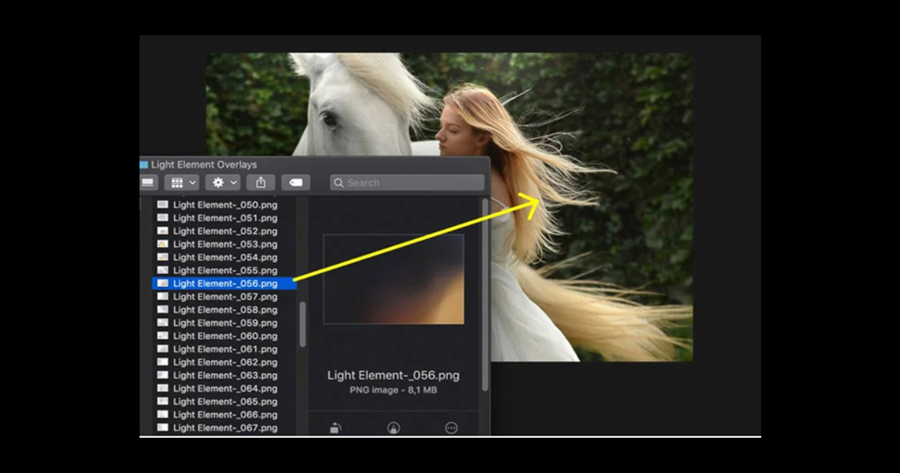Screen dimensions: 900x473
Task: Select Light Element-_055.png in the list
Action: tap(225, 270)
